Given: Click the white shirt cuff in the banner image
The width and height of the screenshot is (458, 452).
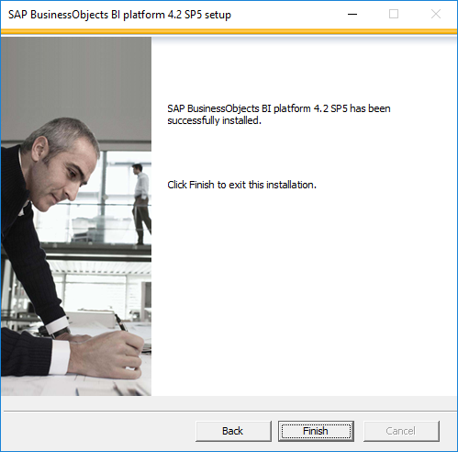Looking at the screenshot, I should tap(61, 356).
